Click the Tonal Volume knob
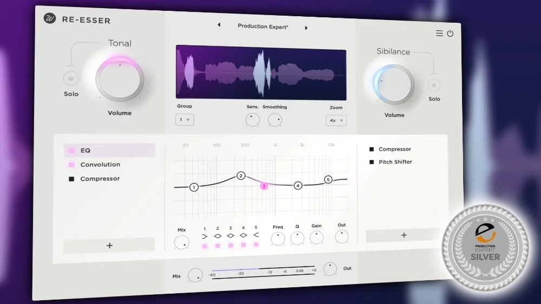Image resolution: width=541 pixels, height=304 pixels. click(120, 78)
